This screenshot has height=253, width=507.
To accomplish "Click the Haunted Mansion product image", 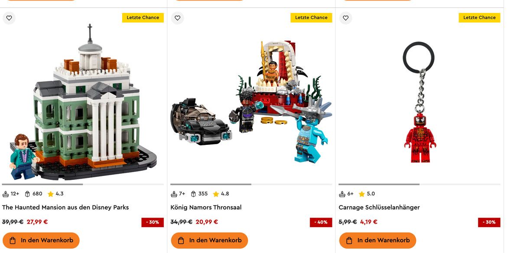I will pos(84,102).
